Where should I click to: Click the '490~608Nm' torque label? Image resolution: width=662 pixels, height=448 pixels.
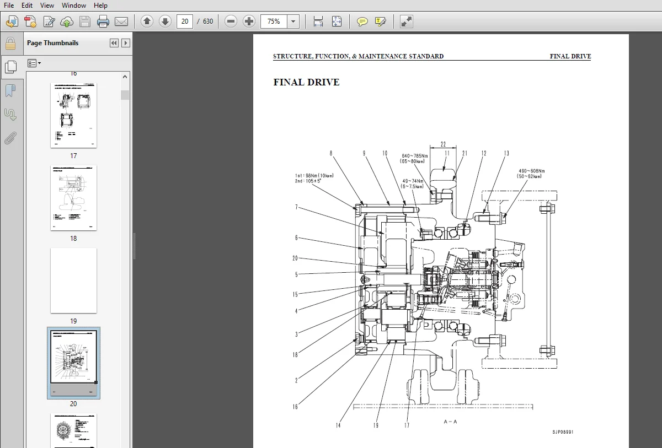click(x=531, y=171)
